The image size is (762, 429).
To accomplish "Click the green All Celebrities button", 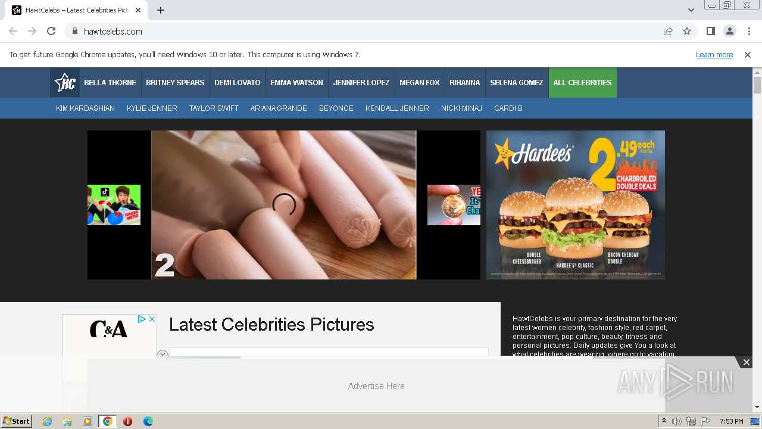I will 582,83.
